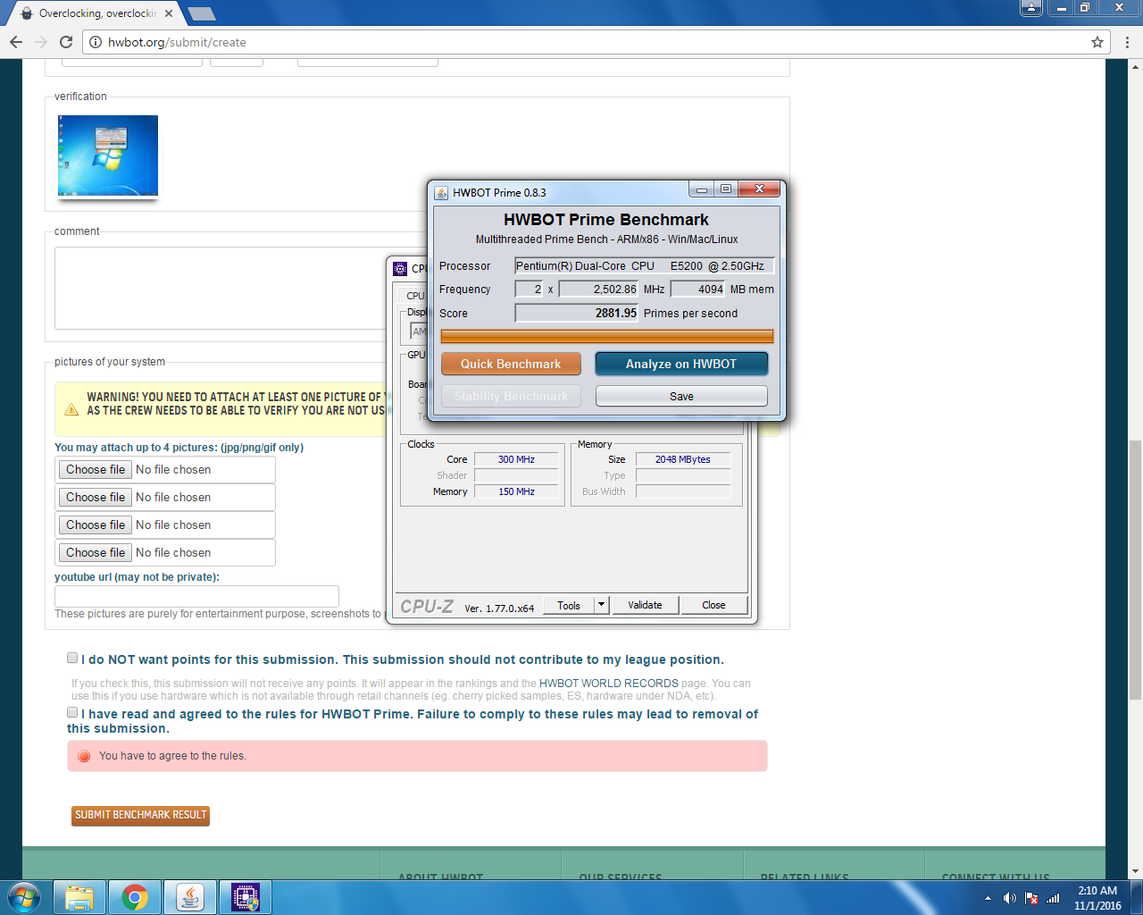Tick the do NOT want points checkbox
1143x915 pixels.
(72, 658)
